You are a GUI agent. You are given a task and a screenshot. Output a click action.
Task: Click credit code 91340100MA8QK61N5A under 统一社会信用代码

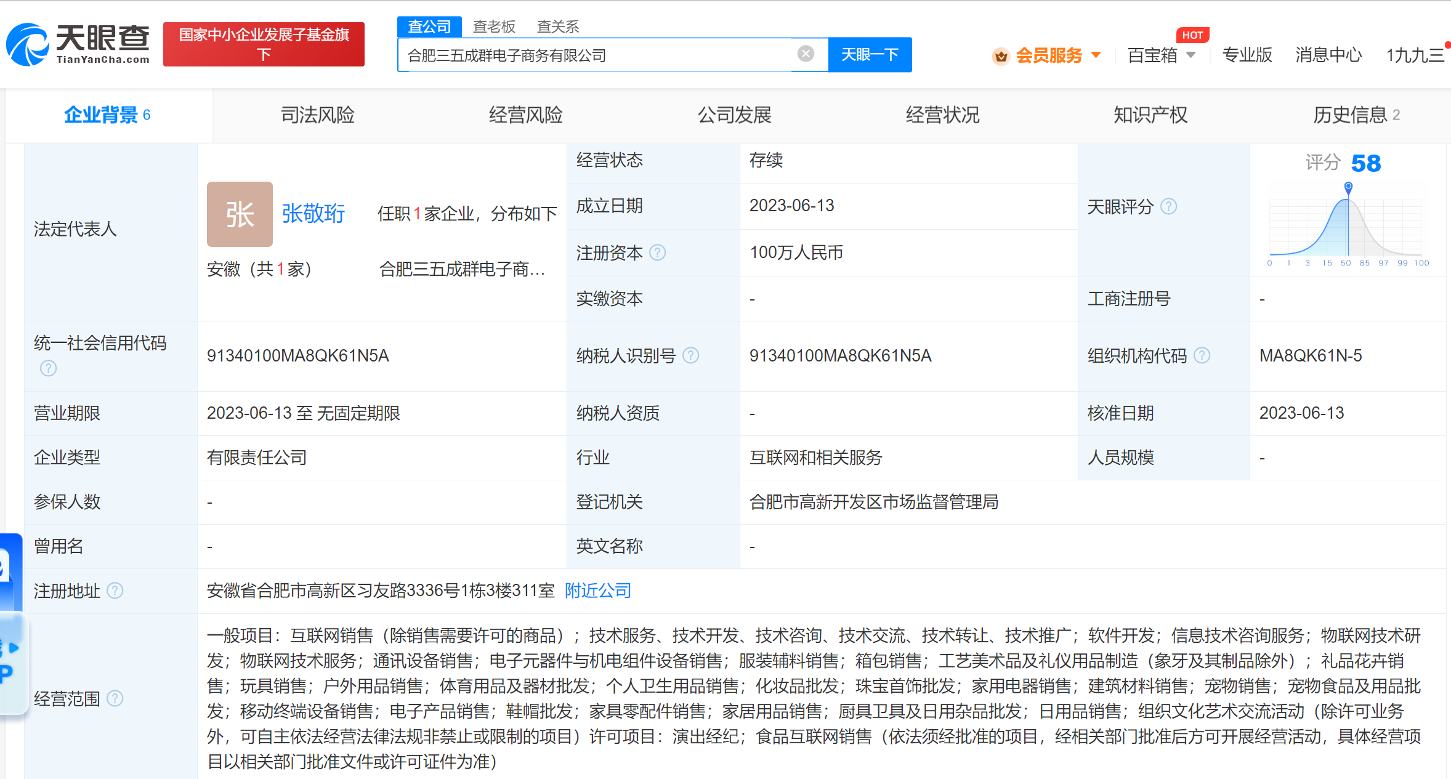298,355
